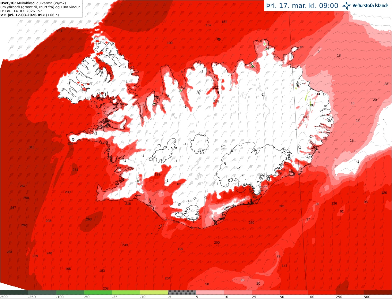Image resolution: width=392 pixels, height=299 pixels.
Task: Click the 'um yfirborð' description line
Action: click(41, 7)
